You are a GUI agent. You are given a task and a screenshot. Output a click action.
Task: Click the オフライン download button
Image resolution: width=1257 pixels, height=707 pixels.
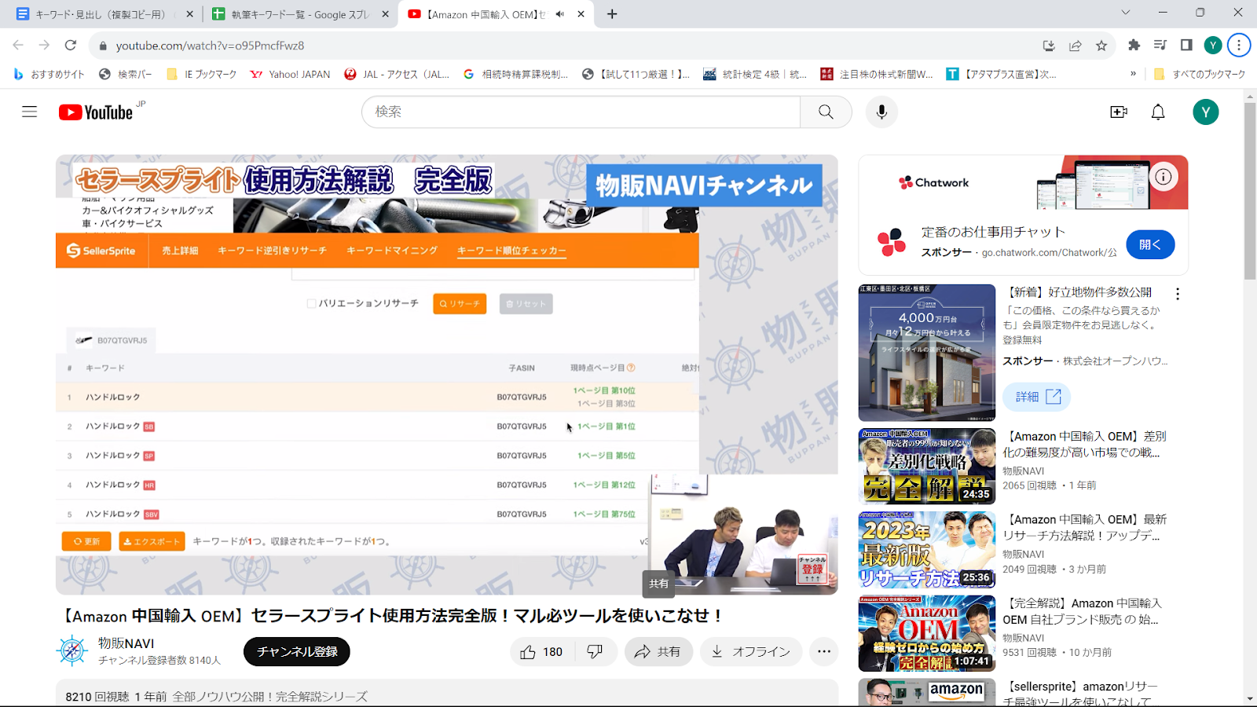coord(751,651)
